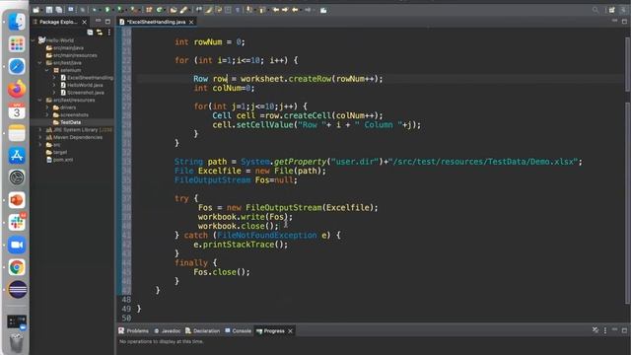Click the Search flashlight toolbar icon

184,10
